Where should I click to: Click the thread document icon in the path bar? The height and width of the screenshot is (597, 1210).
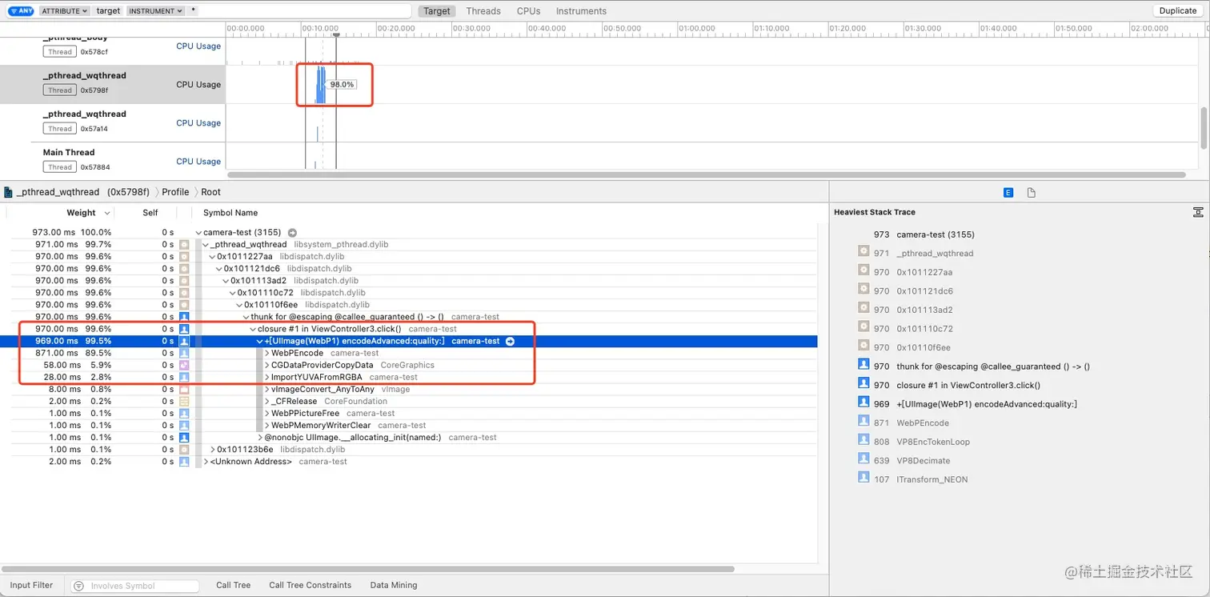tap(8, 192)
